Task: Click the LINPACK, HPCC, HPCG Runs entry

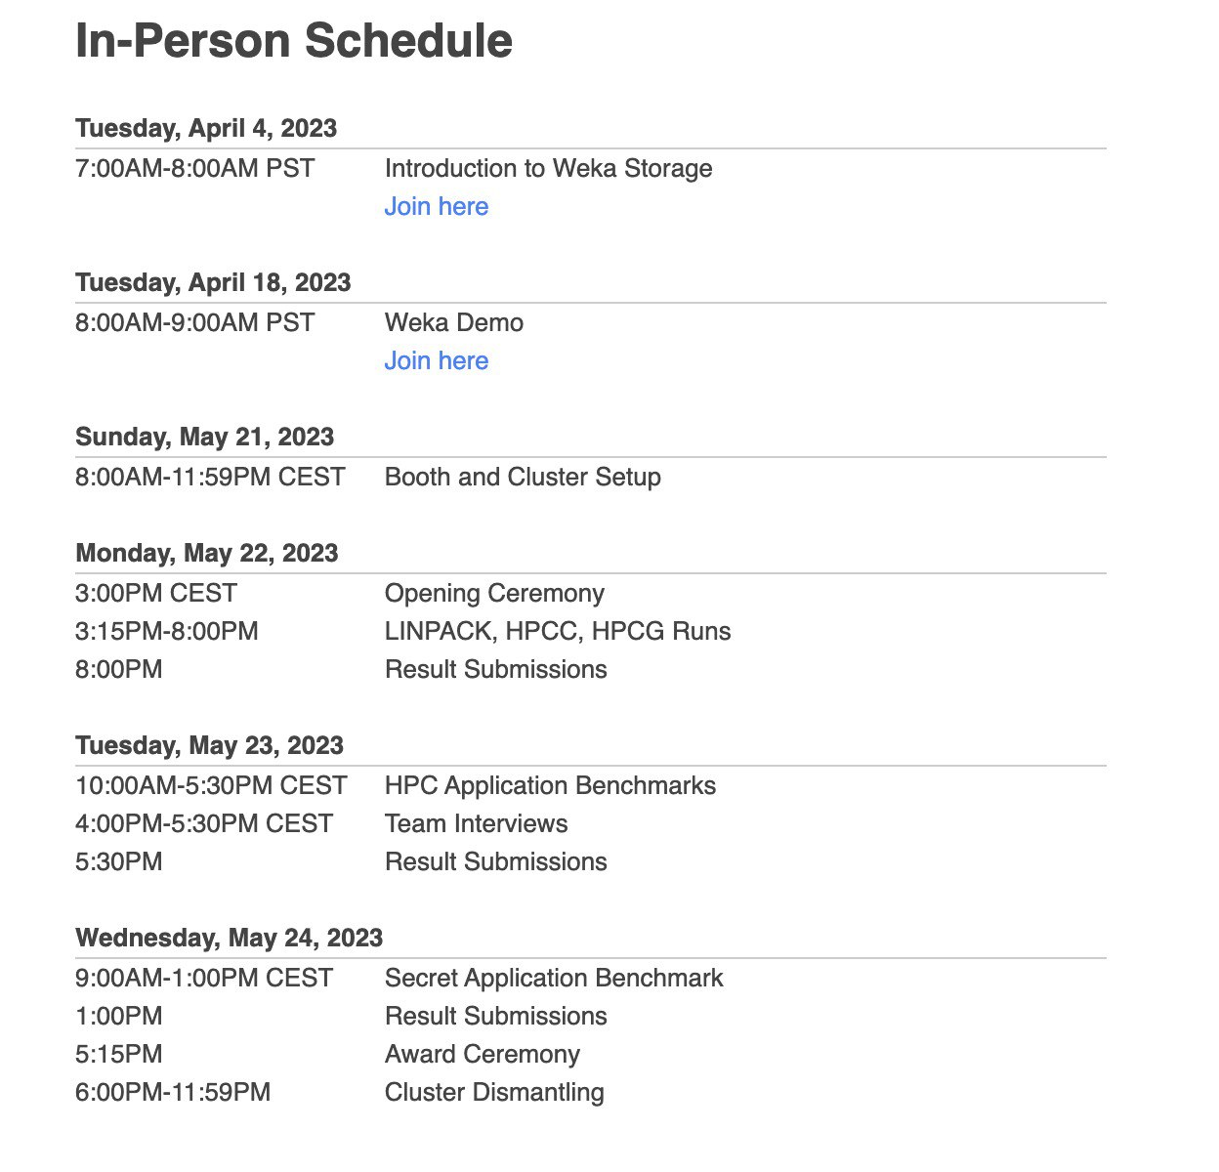Action: 558,631
